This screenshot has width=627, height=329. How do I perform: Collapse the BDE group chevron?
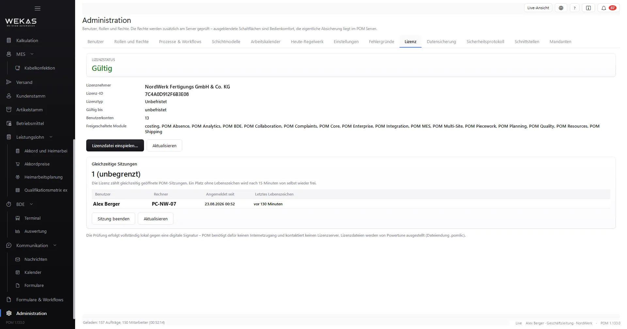(31, 204)
